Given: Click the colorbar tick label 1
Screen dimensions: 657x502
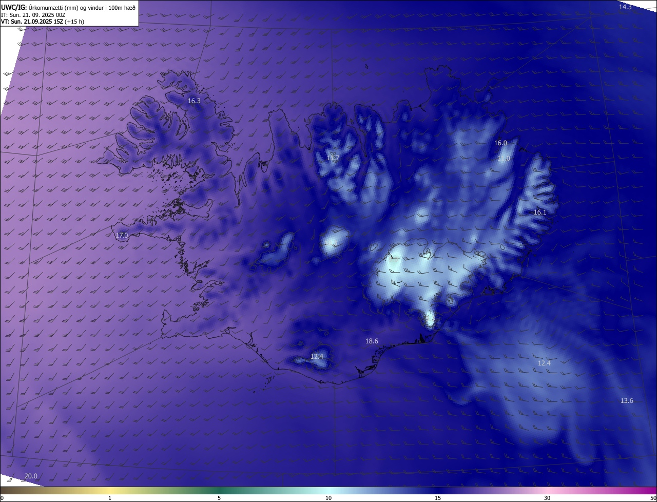Looking at the screenshot, I should click(110, 498).
